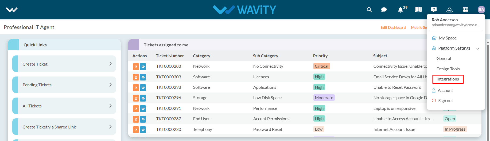490x141 pixels.
Task: Open Create Ticket quick link
Action: (x=64, y=64)
